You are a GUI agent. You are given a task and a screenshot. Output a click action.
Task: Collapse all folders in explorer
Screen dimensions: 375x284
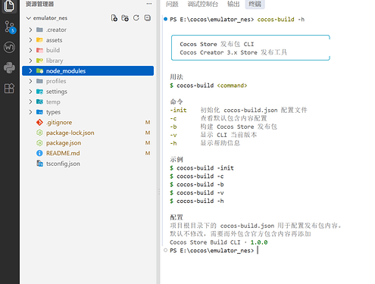tap(148, 18)
